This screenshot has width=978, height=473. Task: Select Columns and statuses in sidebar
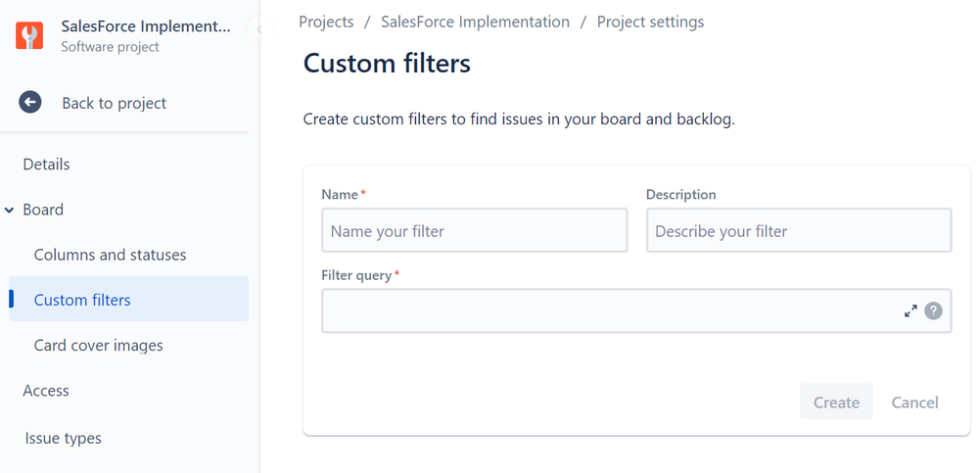110,255
